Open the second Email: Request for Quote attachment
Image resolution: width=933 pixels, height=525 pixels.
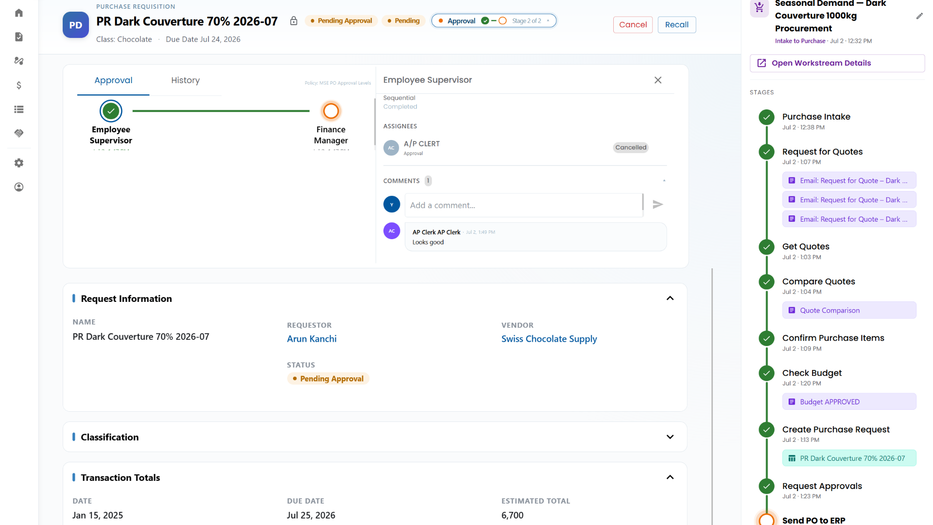coord(849,200)
